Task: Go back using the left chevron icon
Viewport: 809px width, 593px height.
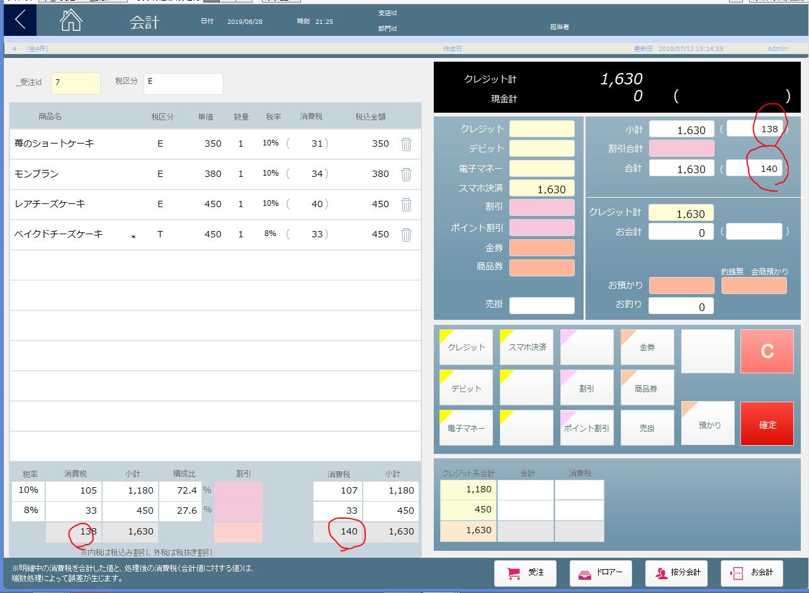Action: [x=20, y=20]
